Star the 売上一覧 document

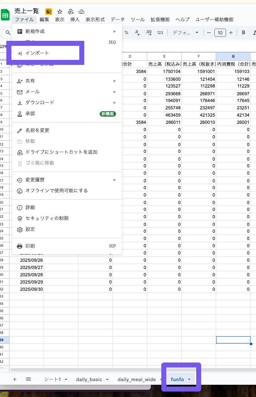[60, 12]
